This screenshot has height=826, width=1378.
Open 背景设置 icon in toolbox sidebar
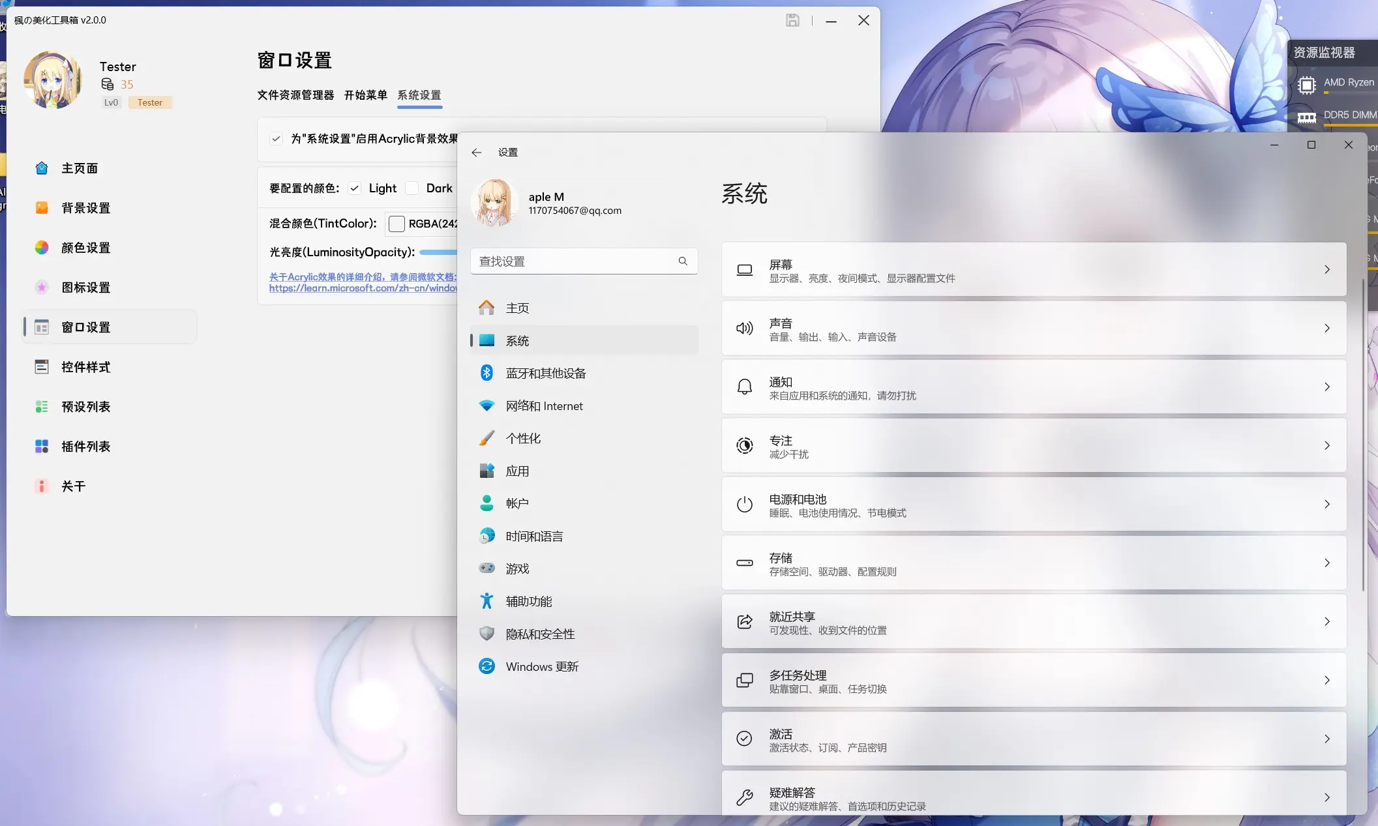[42, 208]
